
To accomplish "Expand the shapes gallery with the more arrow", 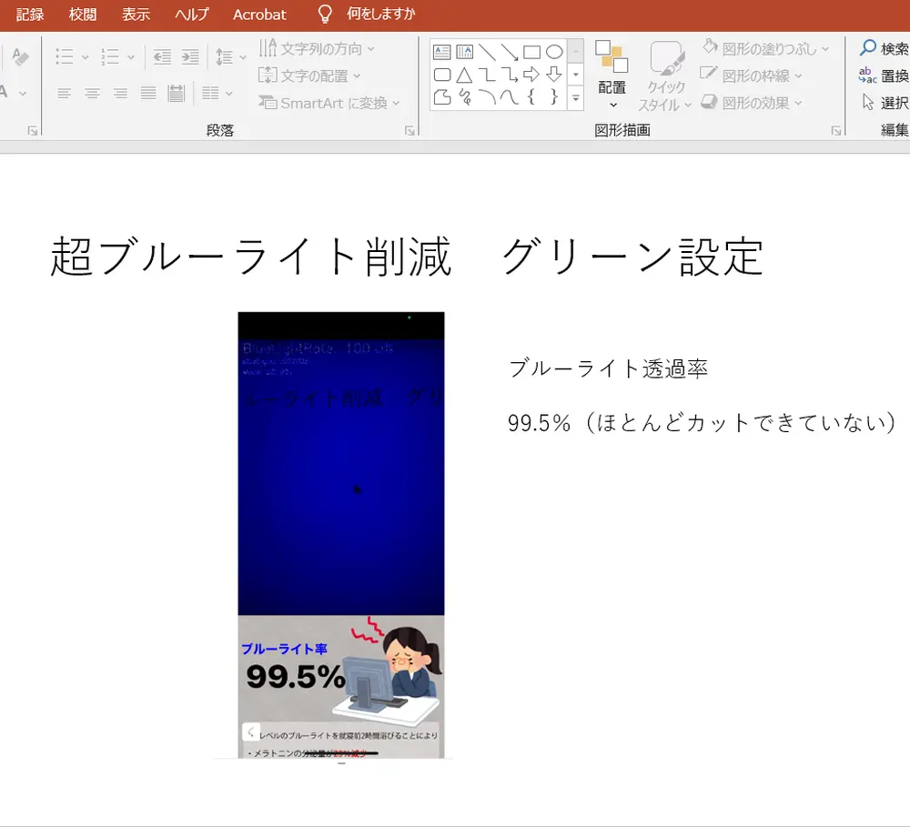I will tap(575, 96).
